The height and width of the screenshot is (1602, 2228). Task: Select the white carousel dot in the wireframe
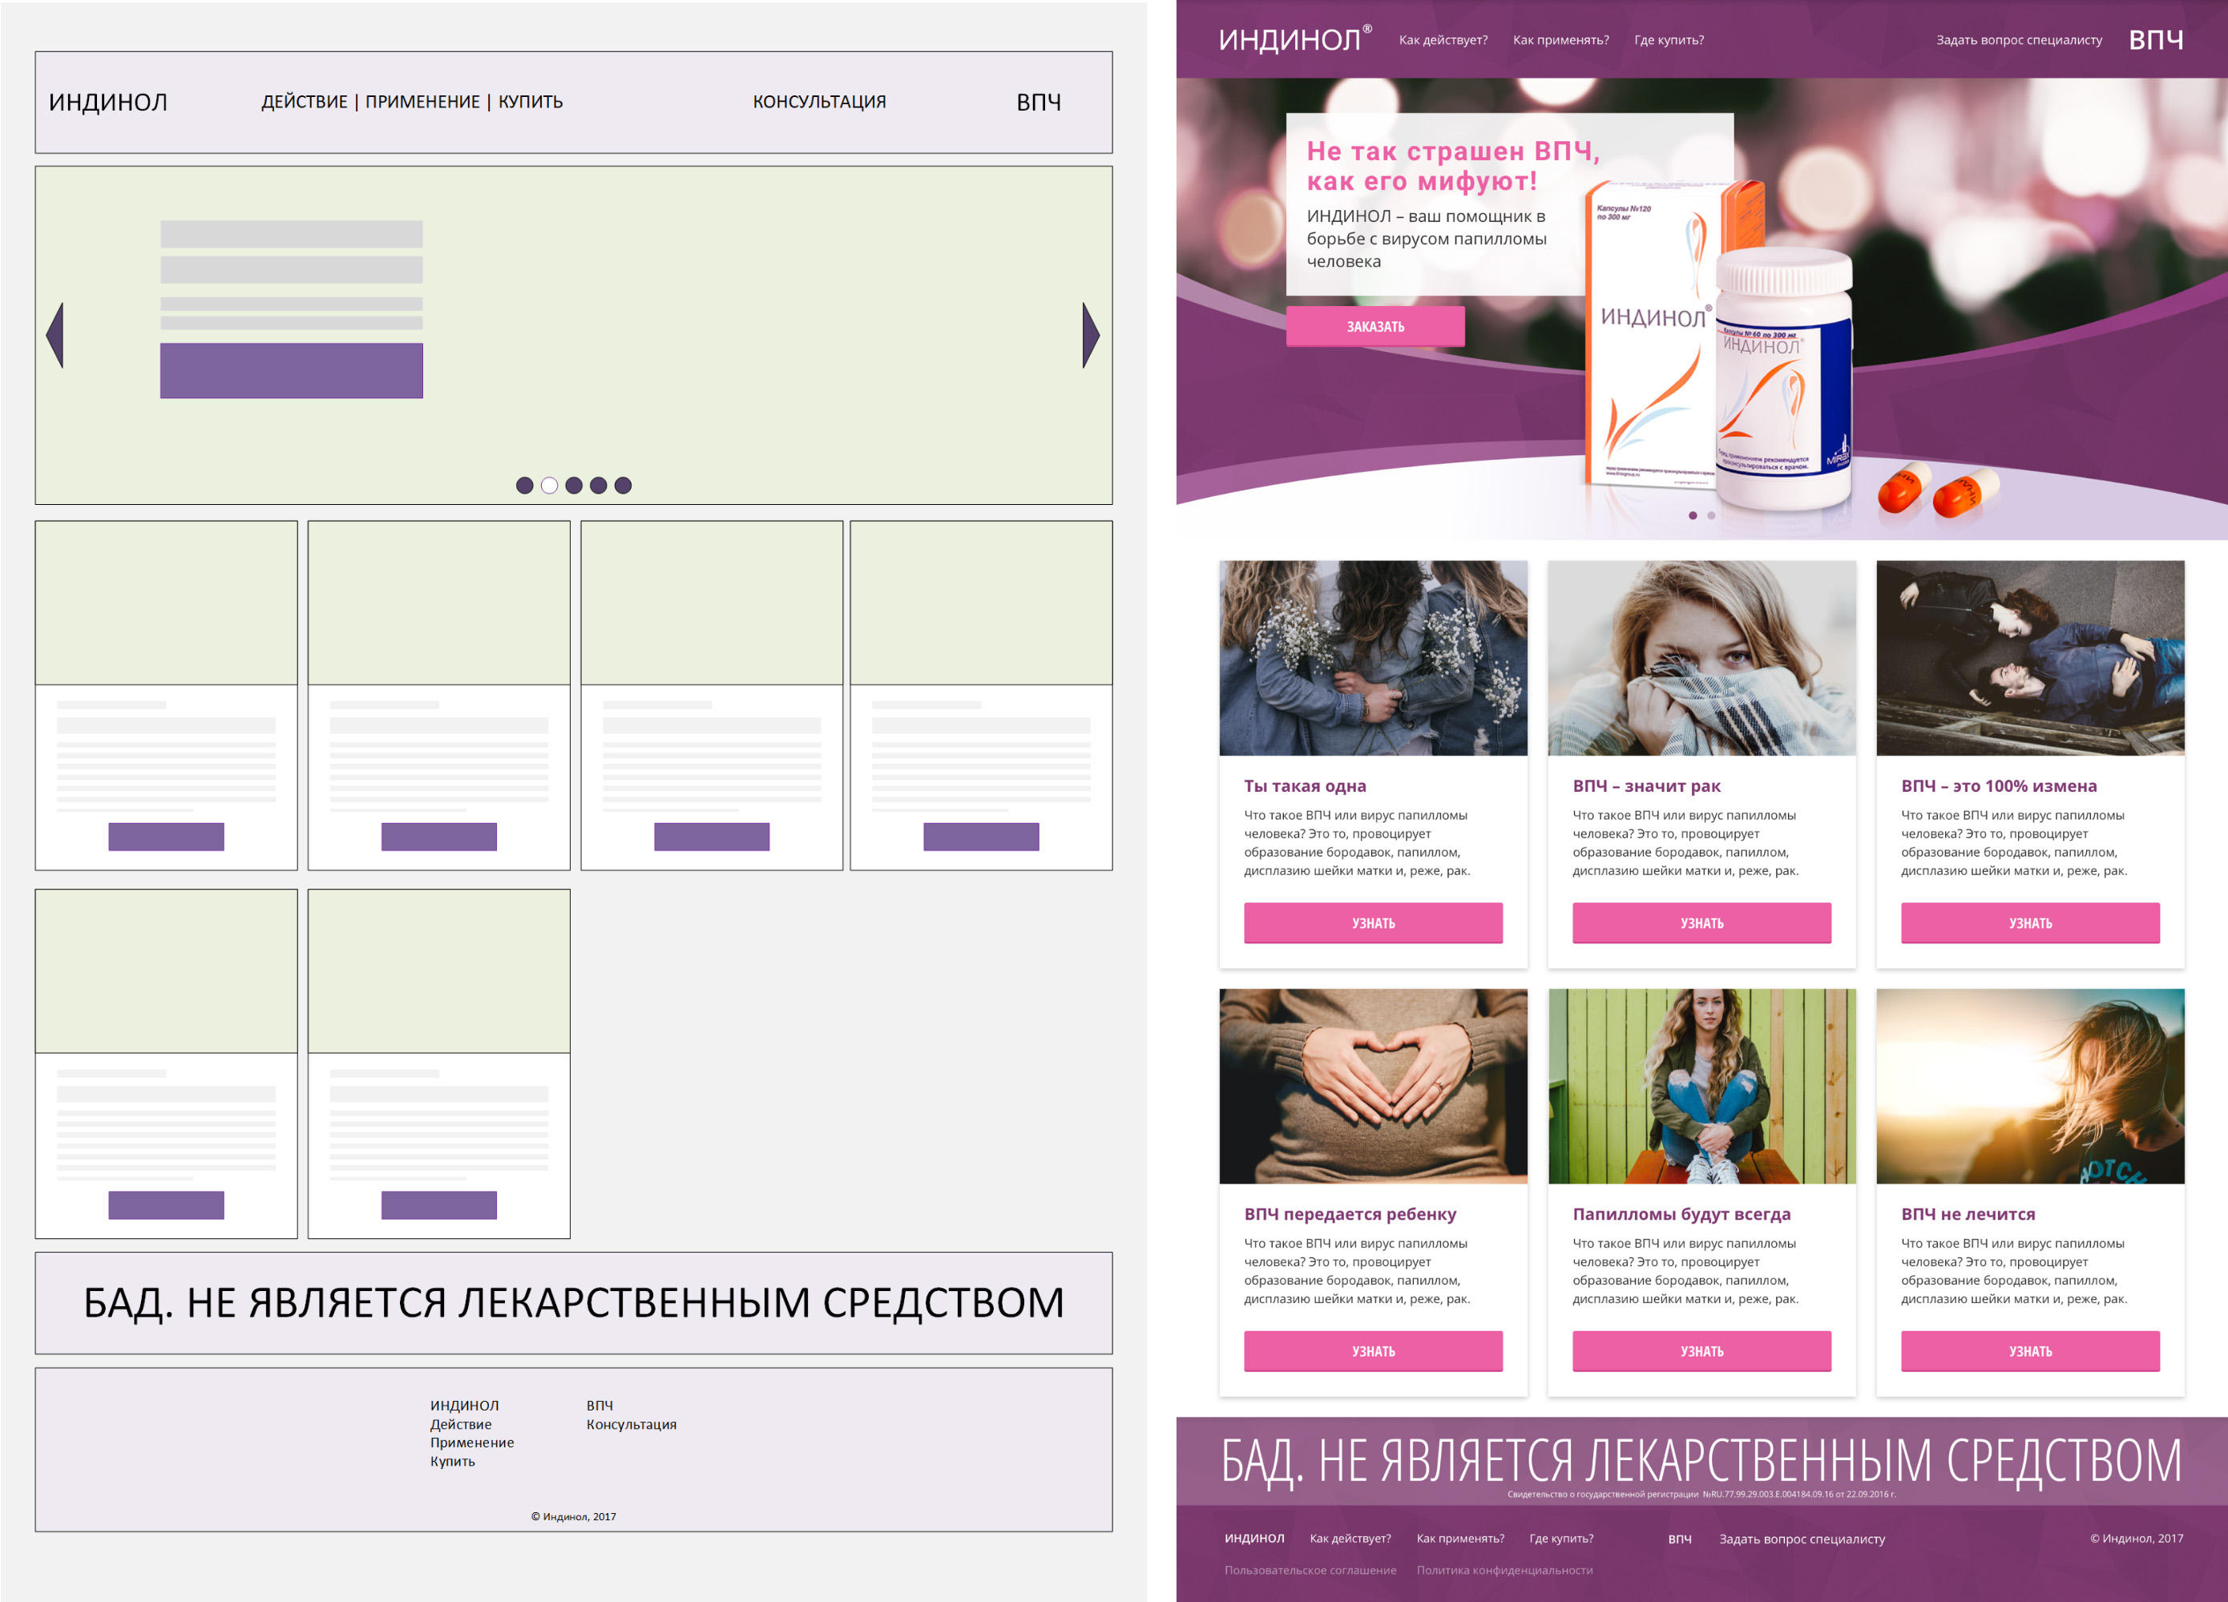point(549,485)
